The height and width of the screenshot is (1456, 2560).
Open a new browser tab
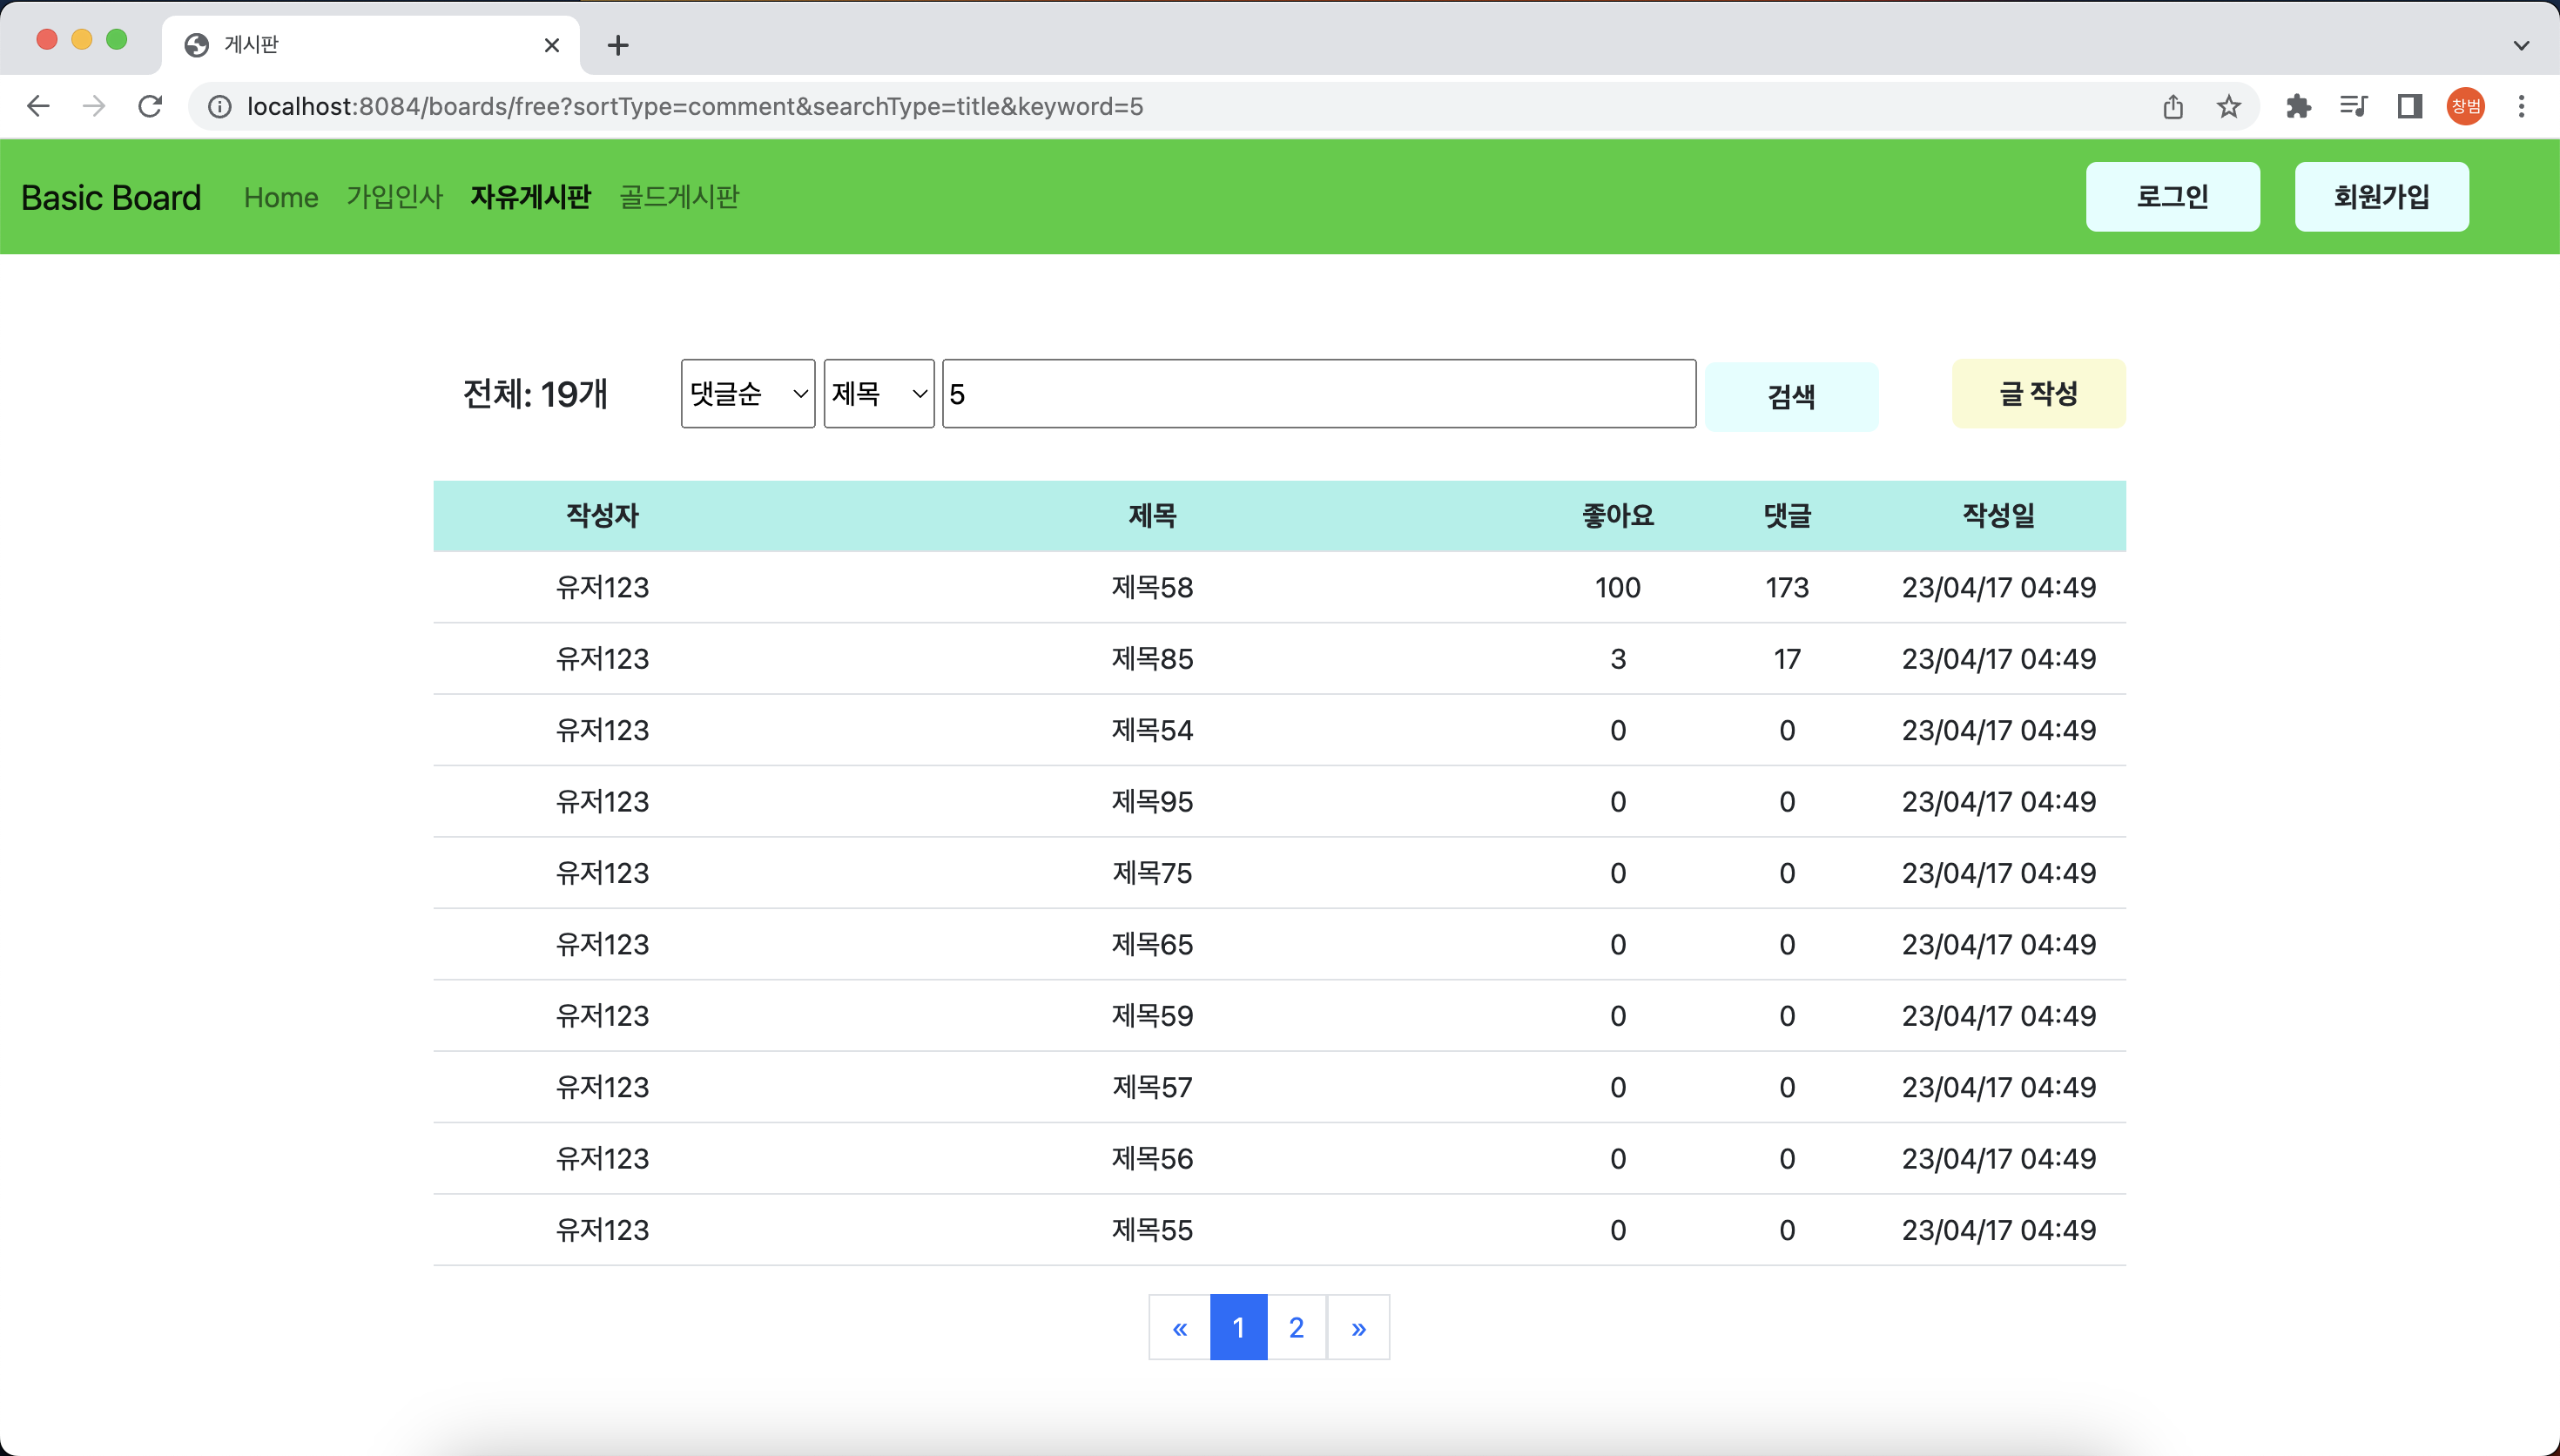point(617,45)
